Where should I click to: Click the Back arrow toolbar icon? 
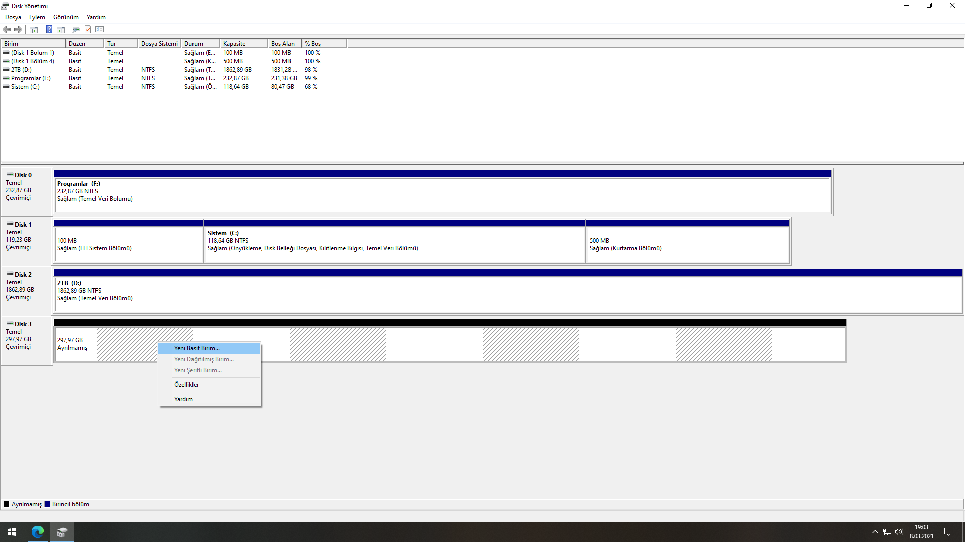tap(7, 30)
